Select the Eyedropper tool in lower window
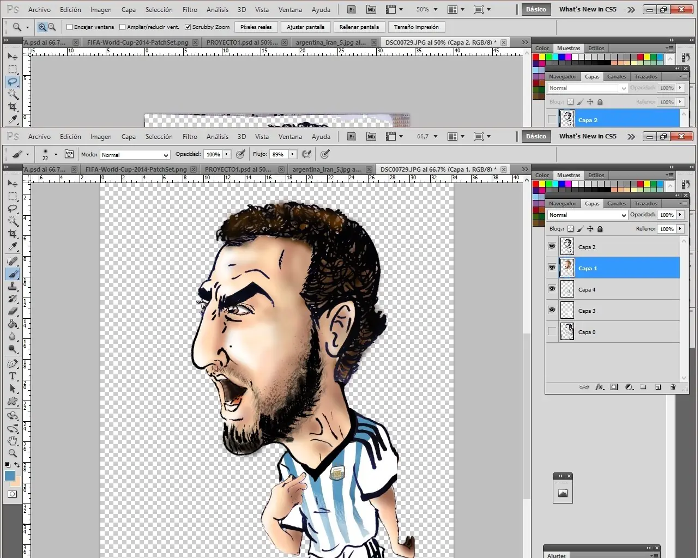This screenshot has height=558, width=700. (x=13, y=246)
